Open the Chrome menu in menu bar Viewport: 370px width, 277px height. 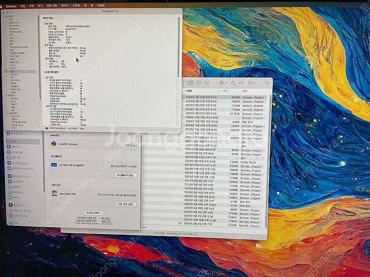(x=11, y=6)
